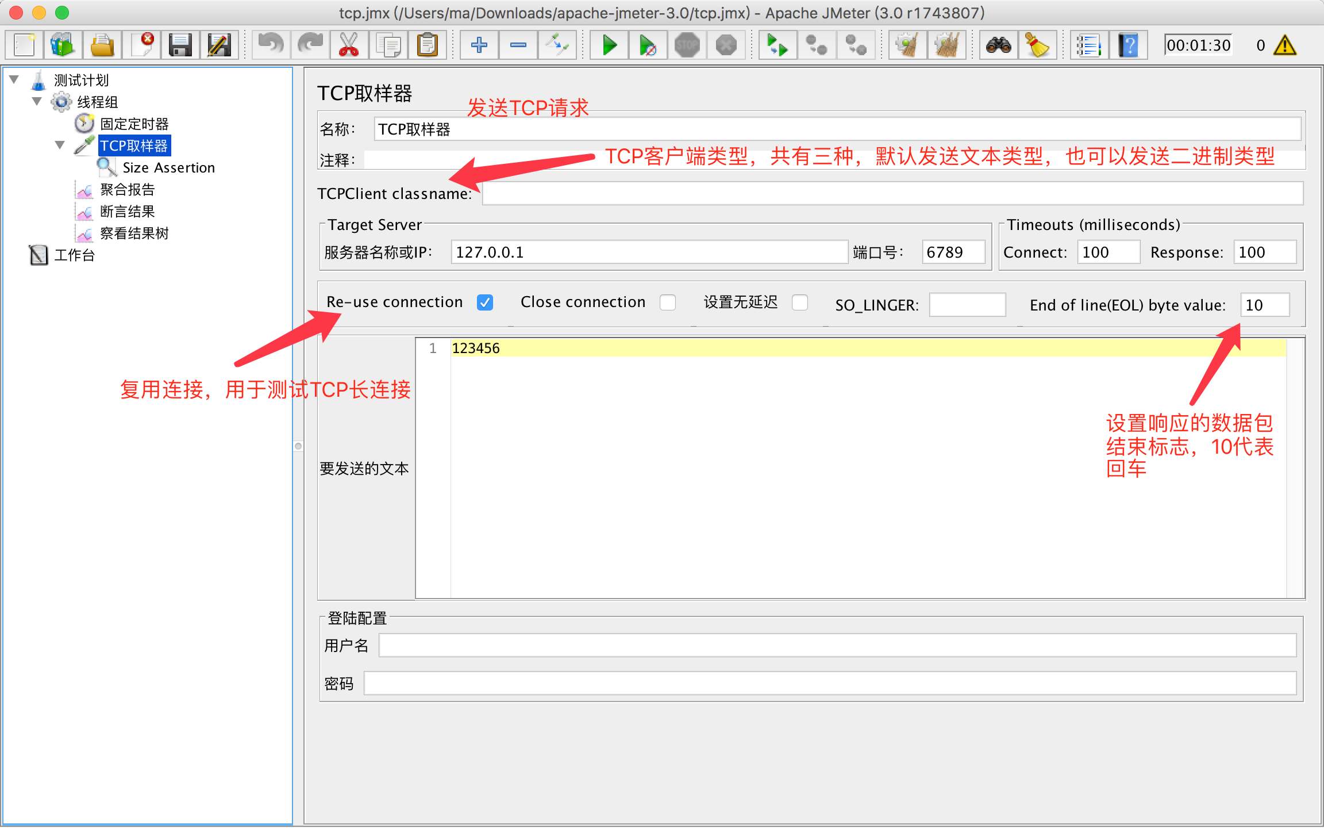Click the Toggle enable/disable icon
This screenshot has height=828, width=1324.
coord(557,45)
